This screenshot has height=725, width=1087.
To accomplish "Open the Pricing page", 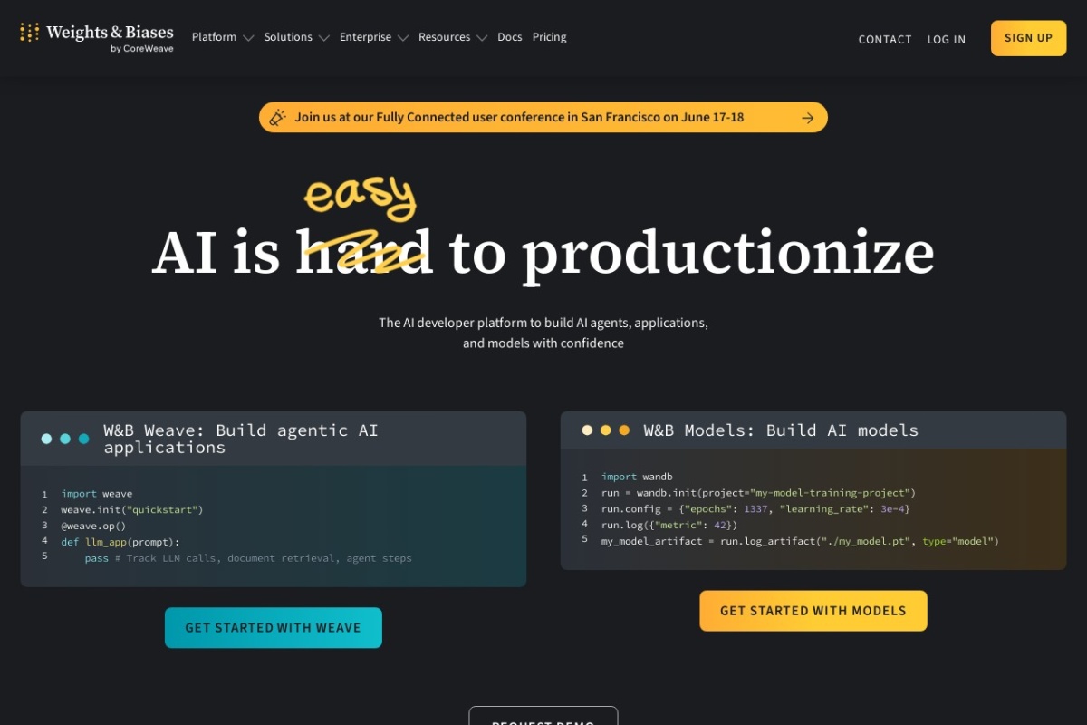I will coord(549,37).
